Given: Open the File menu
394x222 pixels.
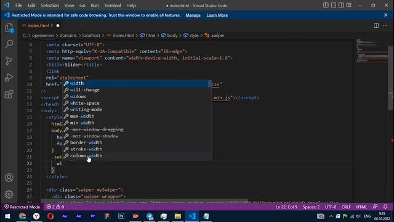Looking at the screenshot, I should (x=19, y=6).
